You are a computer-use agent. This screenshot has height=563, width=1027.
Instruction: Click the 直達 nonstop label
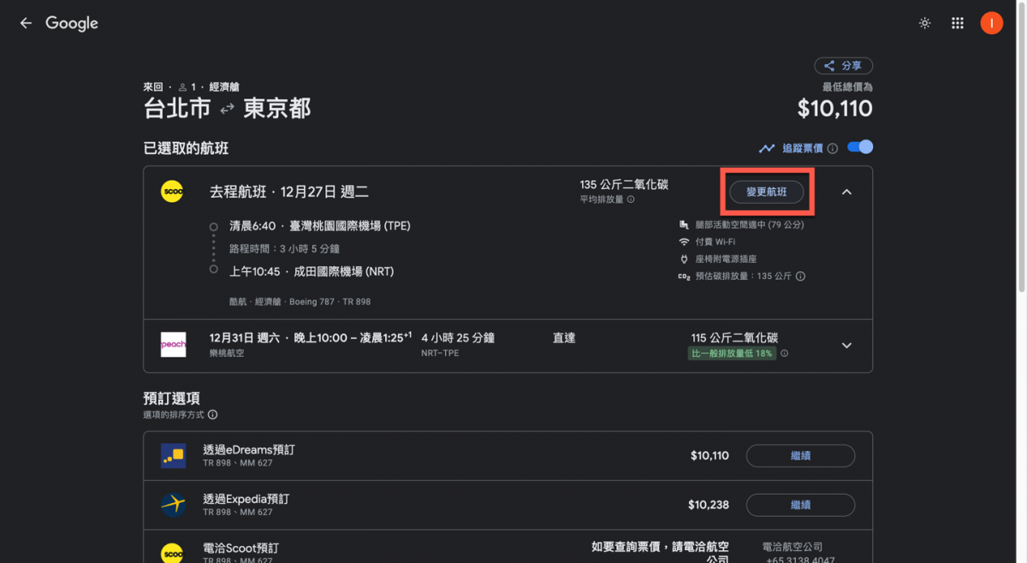point(564,338)
